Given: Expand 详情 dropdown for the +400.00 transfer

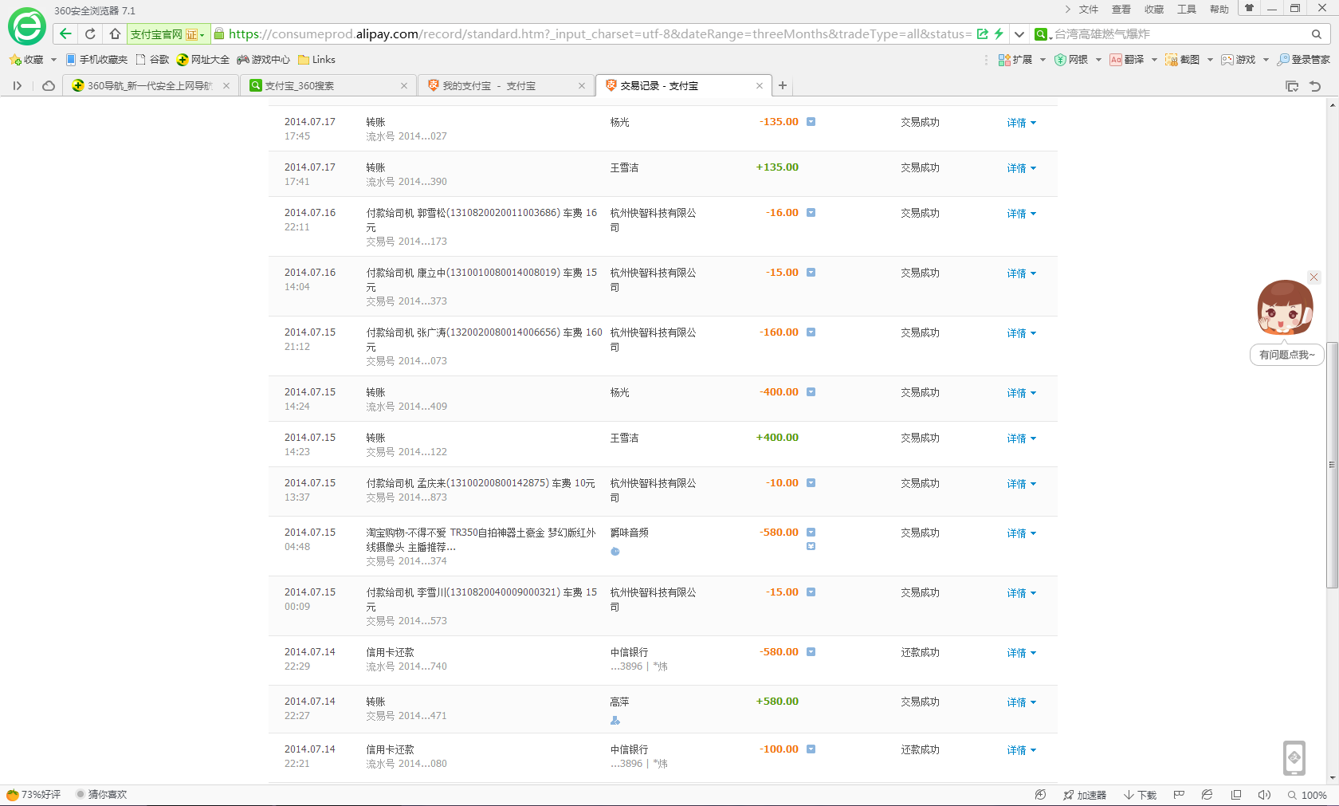Looking at the screenshot, I should coord(1020,438).
